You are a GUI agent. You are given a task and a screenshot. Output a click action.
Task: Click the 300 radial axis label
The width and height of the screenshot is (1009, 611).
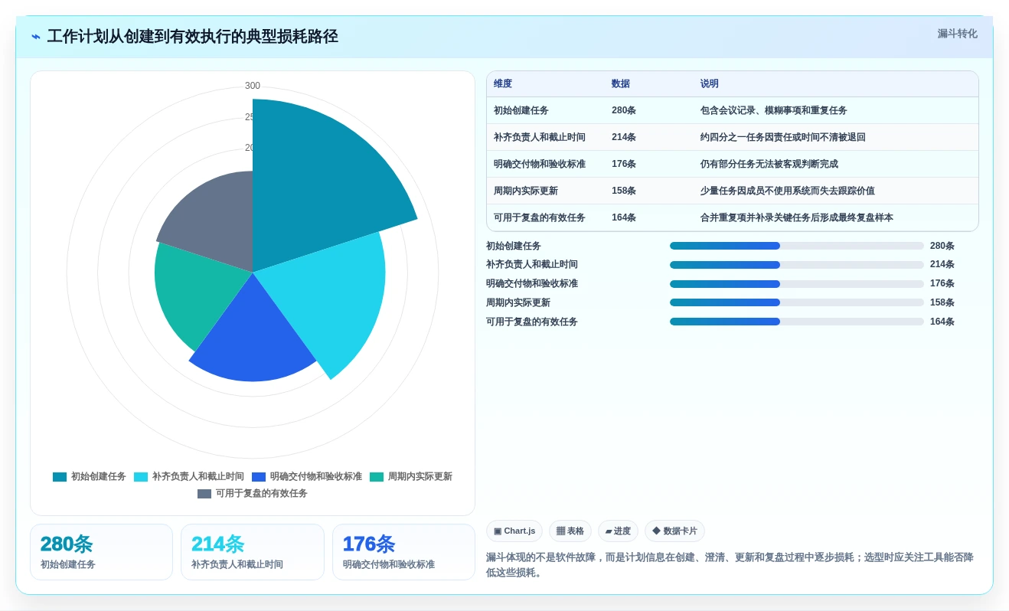(253, 86)
